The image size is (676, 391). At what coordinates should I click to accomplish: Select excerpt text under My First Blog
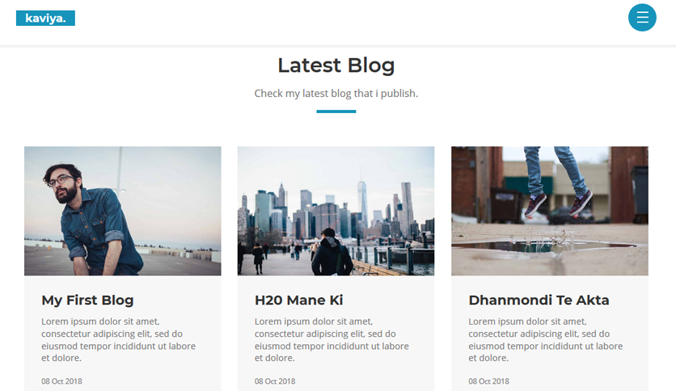coord(119,340)
